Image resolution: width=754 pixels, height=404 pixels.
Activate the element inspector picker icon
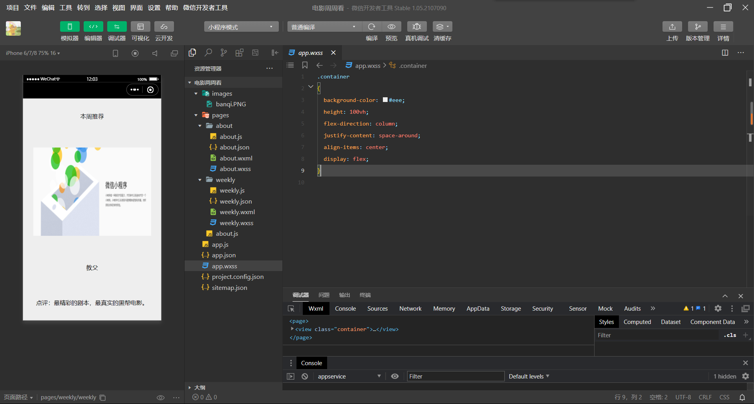pos(291,309)
